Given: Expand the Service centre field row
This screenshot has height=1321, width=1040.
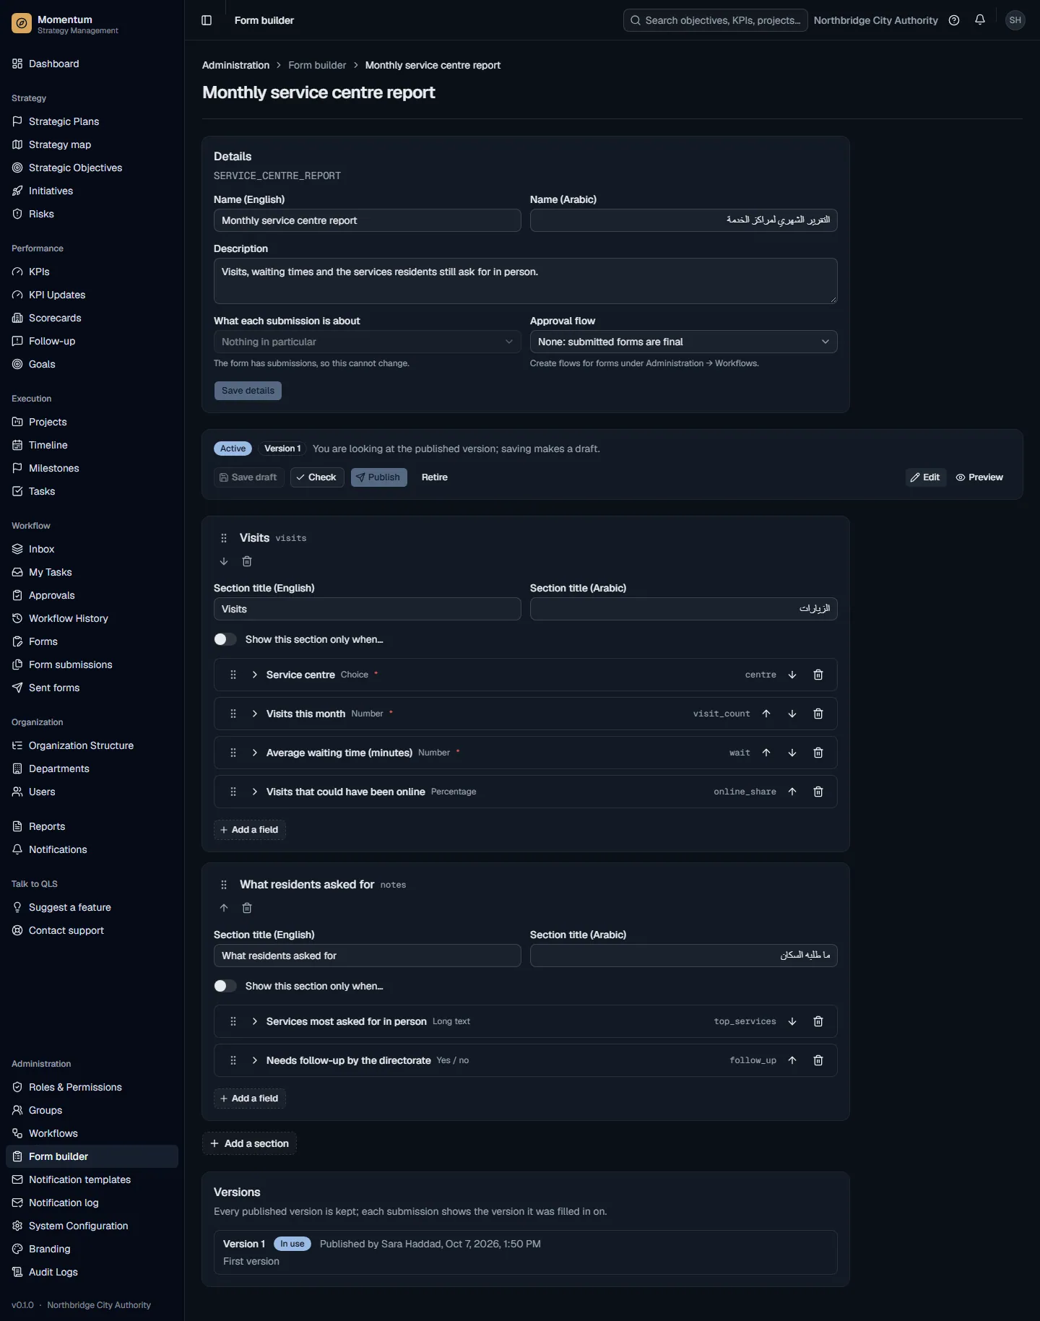Looking at the screenshot, I should 255,675.
